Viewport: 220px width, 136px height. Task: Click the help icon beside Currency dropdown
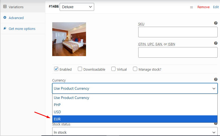point(216,79)
